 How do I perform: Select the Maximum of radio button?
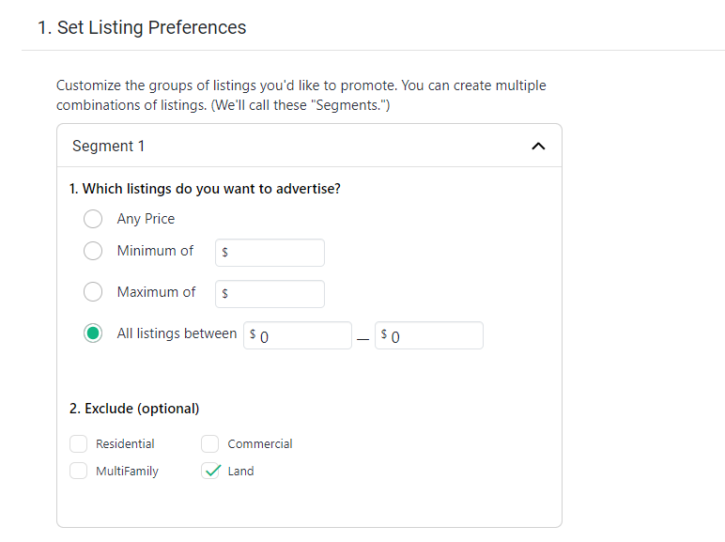93,292
